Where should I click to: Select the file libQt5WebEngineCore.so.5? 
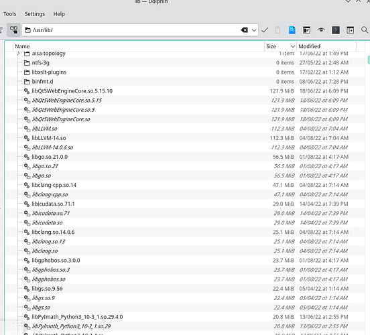click(x=63, y=110)
